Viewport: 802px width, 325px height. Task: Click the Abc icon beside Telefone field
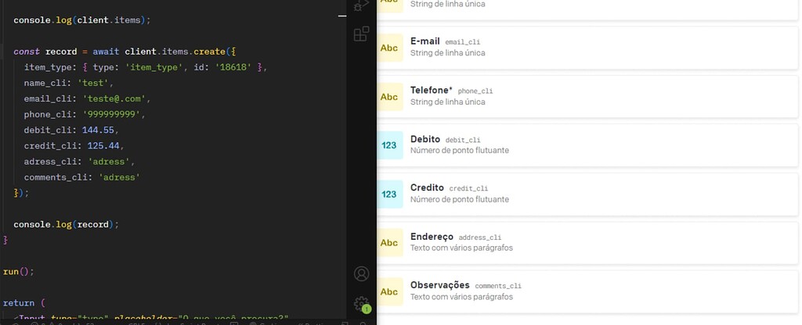(389, 97)
